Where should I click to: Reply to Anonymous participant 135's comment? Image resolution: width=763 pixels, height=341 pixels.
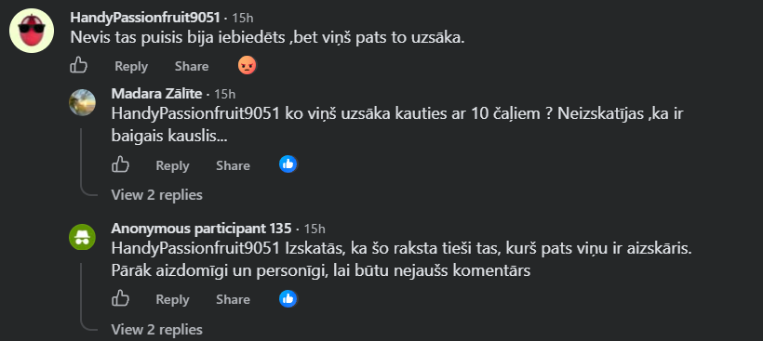(x=172, y=300)
